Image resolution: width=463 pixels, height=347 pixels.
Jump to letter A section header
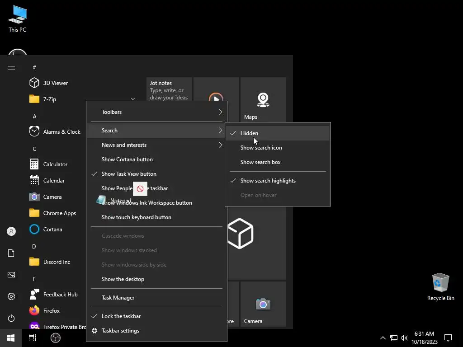coord(34,116)
